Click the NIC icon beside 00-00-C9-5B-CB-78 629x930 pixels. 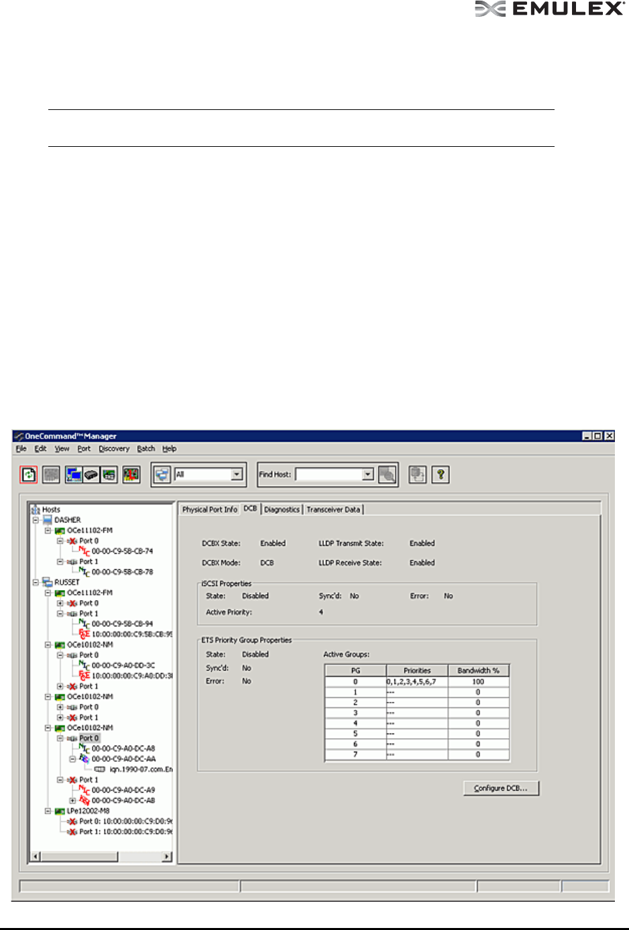coord(84,572)
